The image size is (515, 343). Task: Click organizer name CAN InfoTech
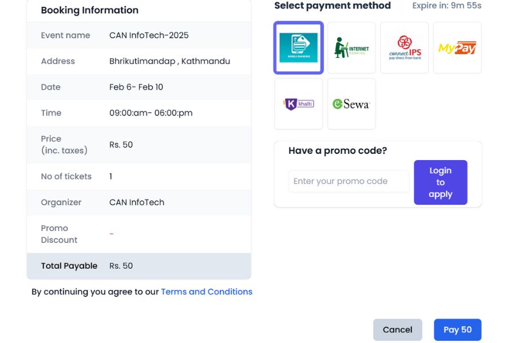pyautogui.click(x=137, y=202)
